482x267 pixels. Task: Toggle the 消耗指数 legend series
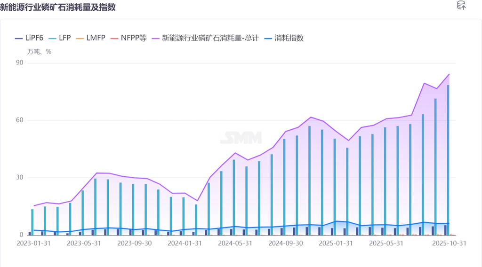pos(284,38)
